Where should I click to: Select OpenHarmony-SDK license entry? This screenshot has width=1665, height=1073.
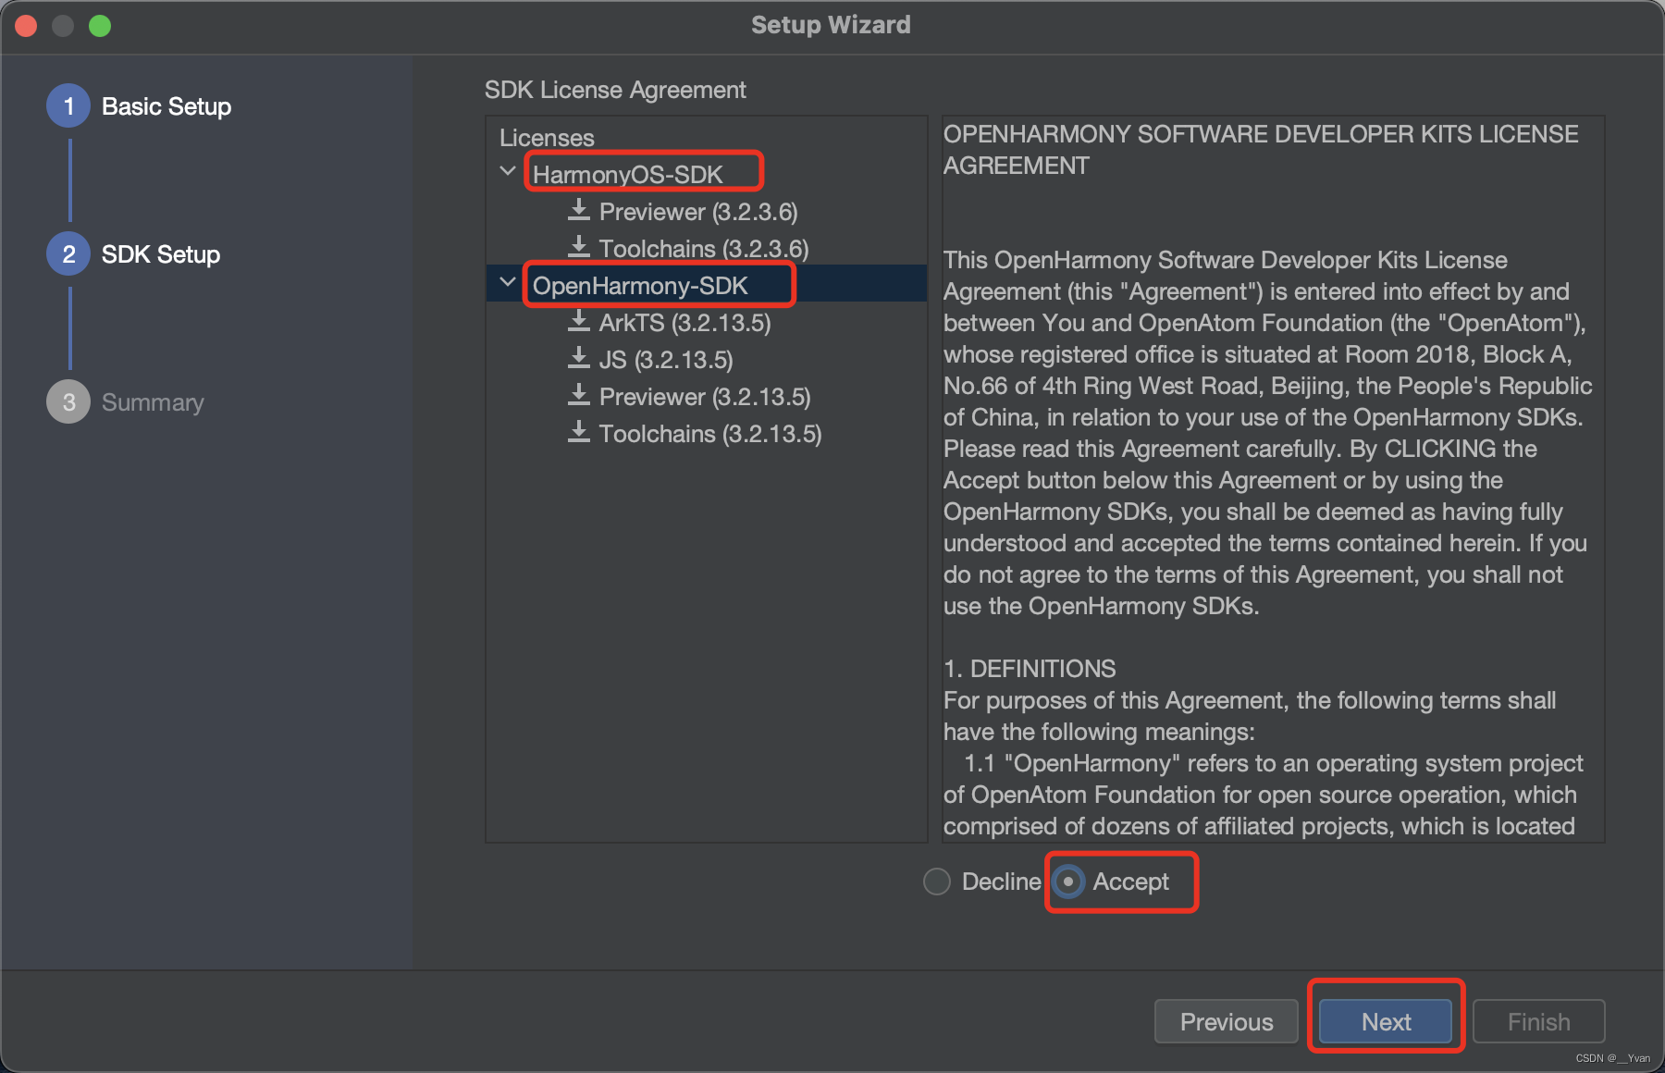point(640,285)
